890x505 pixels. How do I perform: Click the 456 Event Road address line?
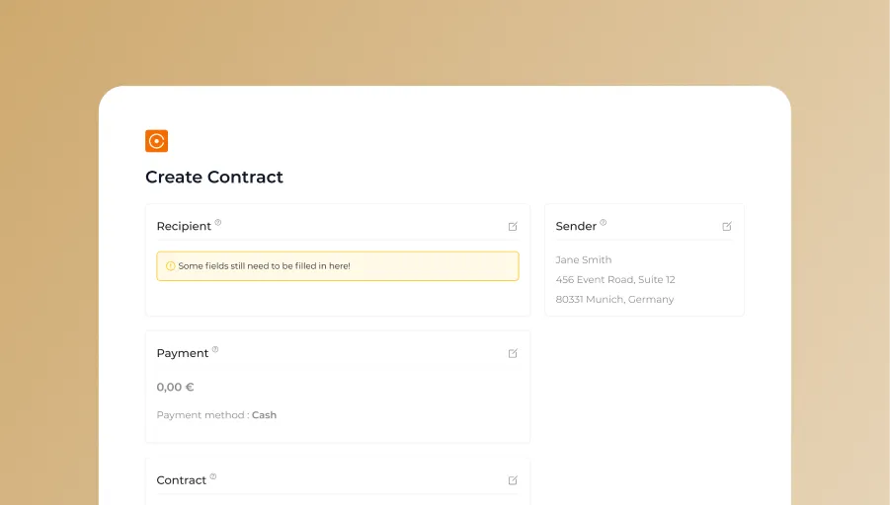point(615,280)
